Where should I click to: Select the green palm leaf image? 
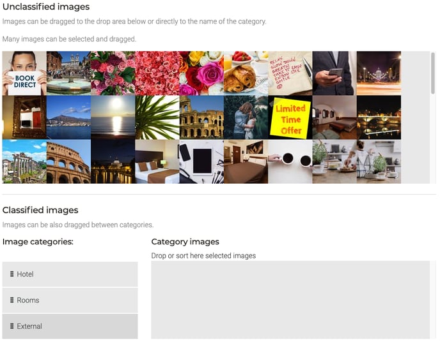157,117
